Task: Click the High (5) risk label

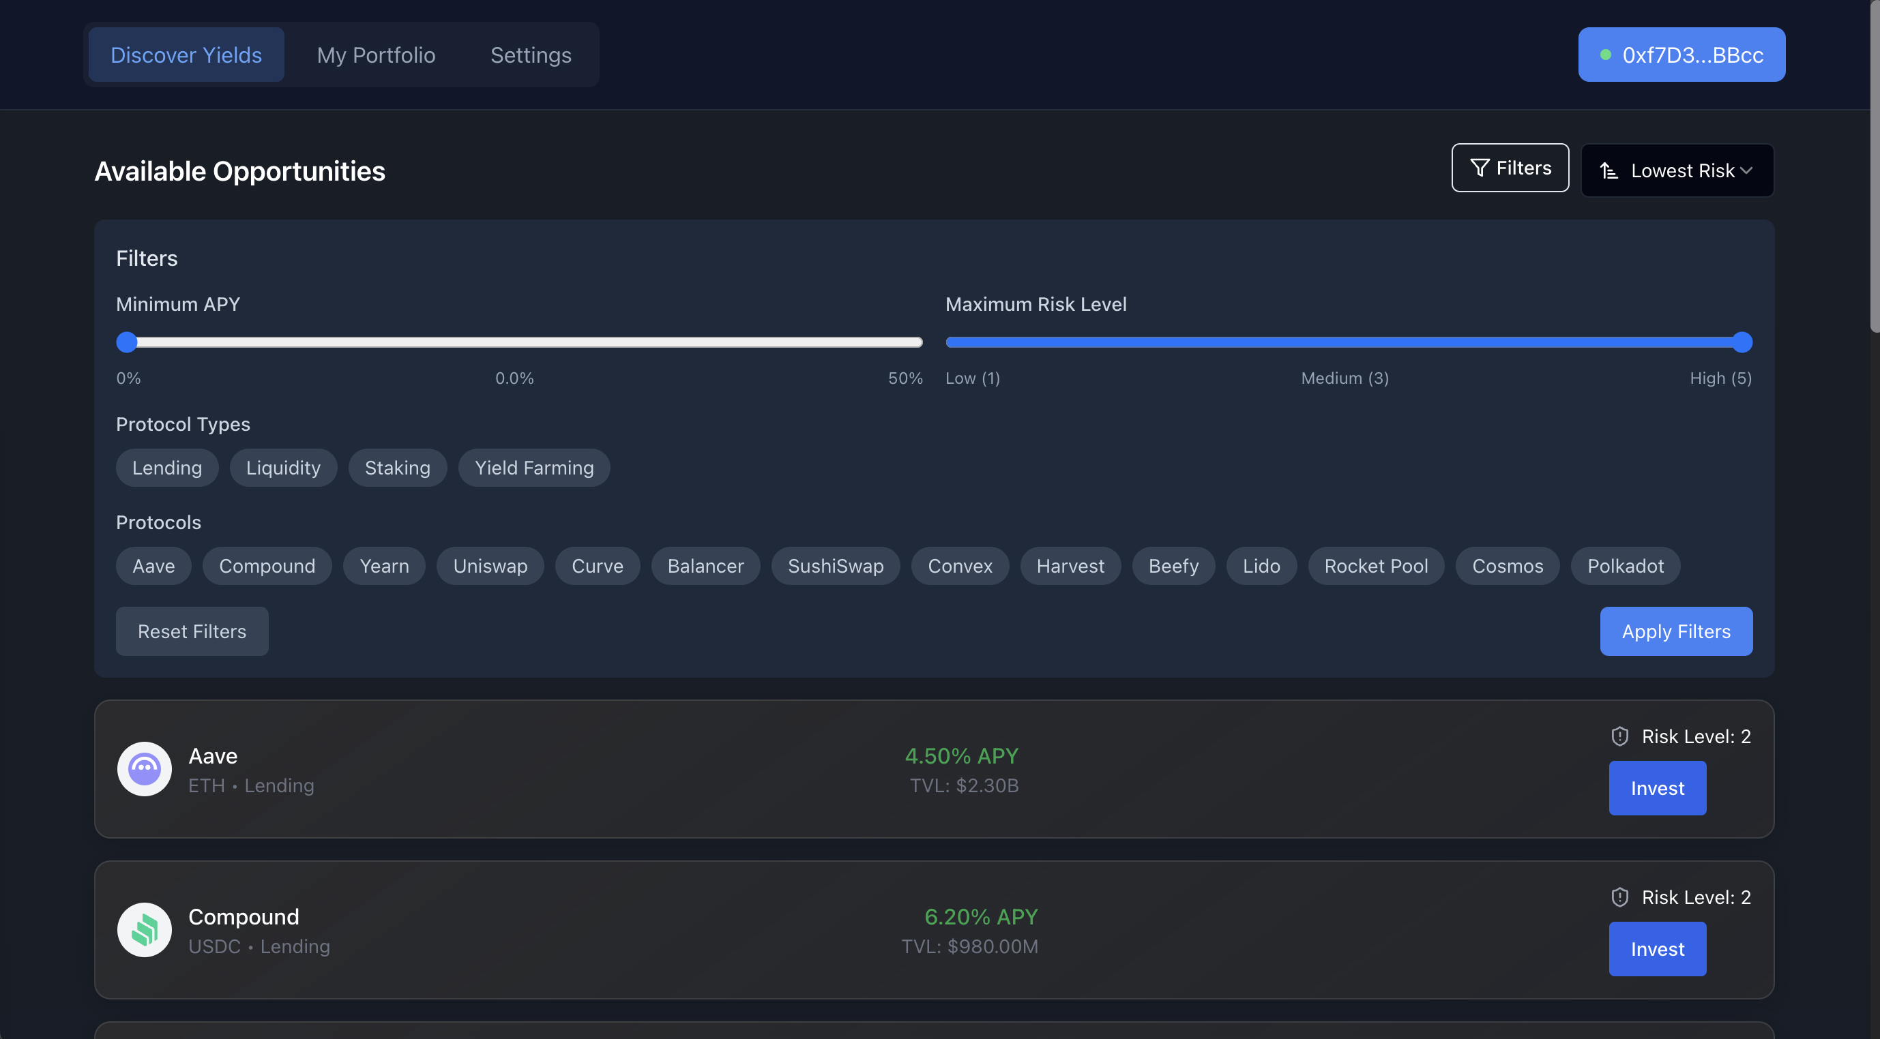Action: pos(1721,378)
